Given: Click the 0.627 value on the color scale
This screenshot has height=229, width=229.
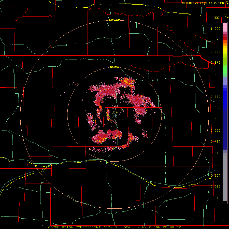Looking at the screenshot, I should (216, 108).
